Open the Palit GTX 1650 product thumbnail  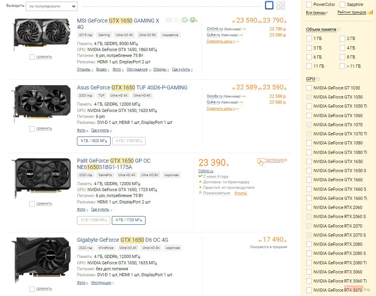point(41,178)
